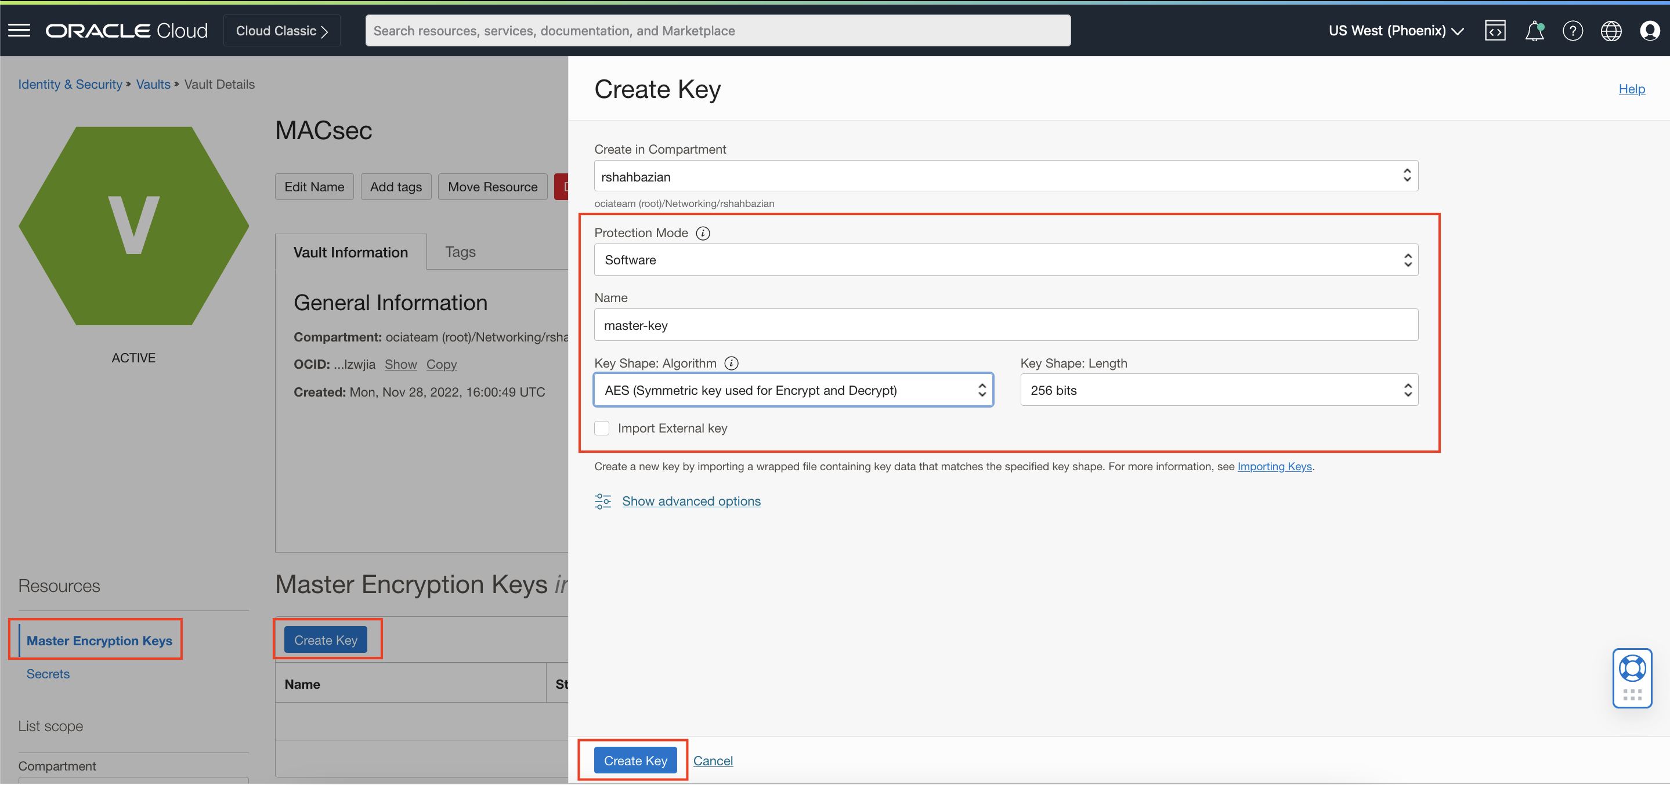
Task: Open the floating support lifebuoy widget
Action: click(1632, 668)
